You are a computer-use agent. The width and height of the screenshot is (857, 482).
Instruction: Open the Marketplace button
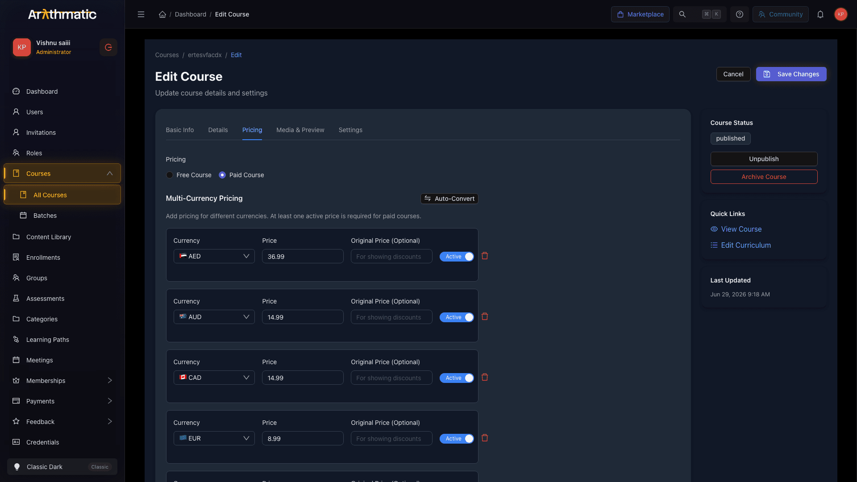tap(640, 14)
